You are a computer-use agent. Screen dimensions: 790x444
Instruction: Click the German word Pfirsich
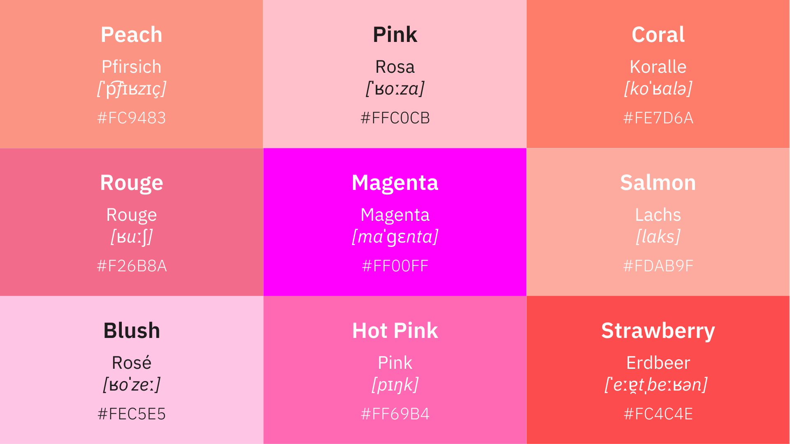click(132, 67)
